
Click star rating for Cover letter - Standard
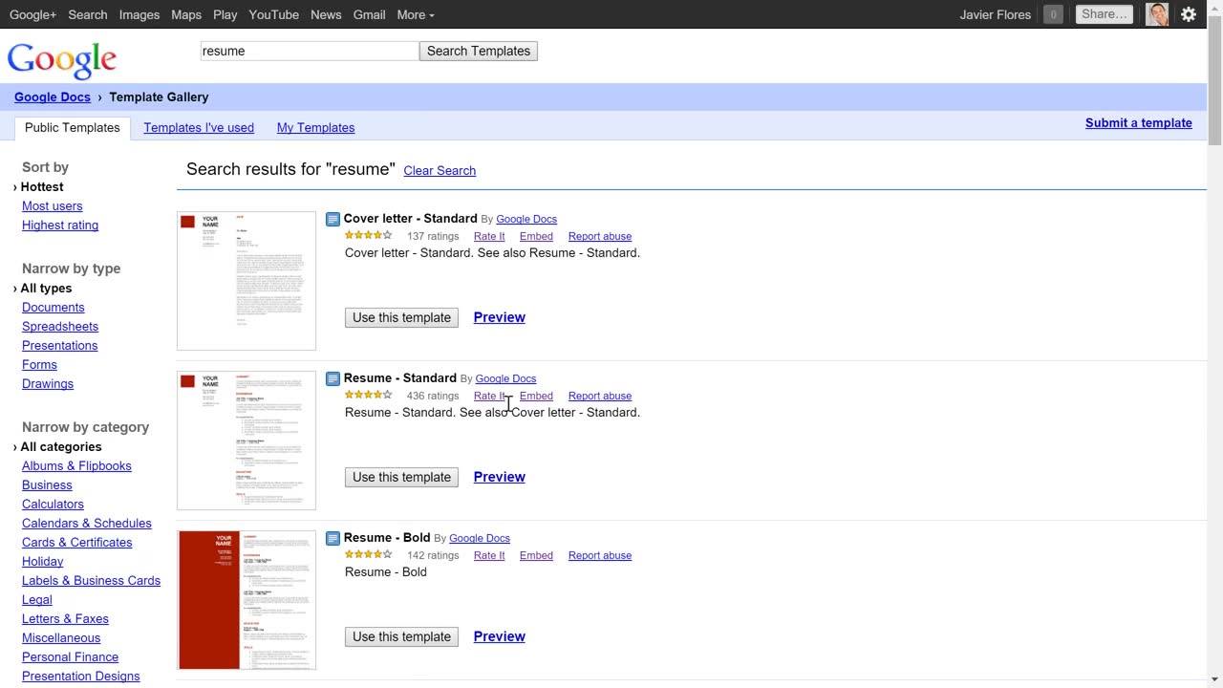coord(369,235)
